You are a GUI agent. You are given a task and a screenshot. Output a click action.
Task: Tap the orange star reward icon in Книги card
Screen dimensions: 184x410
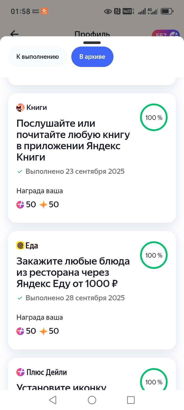point(43,204)
